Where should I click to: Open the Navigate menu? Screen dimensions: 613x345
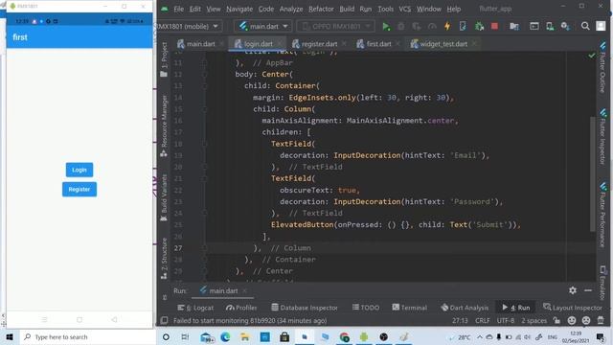coord(239,9)
